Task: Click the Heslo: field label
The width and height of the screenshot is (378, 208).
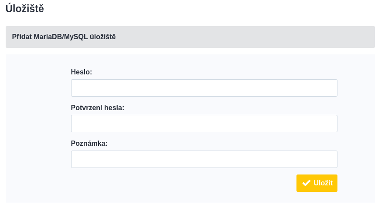Action: (x=82, y=72)
